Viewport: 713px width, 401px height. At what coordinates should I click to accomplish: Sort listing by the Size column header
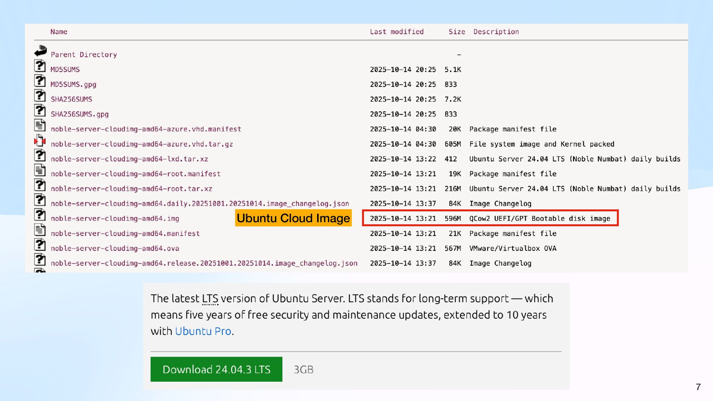pyautogui.click(x=456, y=32)
